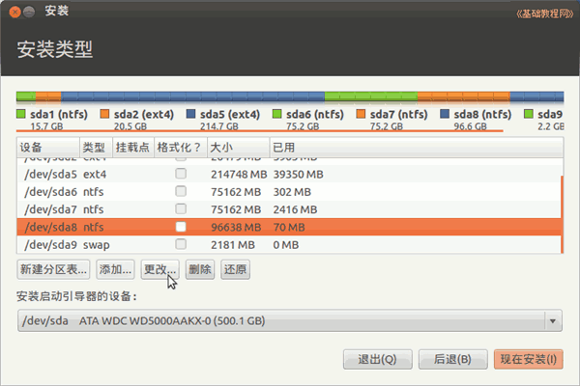This screenshot has height=386, width=580.
Task: Select the /dev/sda9 swap row
Action: tap(289, 244)
